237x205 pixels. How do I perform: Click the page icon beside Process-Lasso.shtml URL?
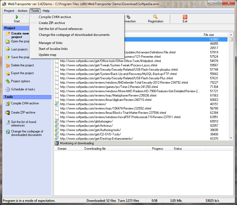[57, 65]
